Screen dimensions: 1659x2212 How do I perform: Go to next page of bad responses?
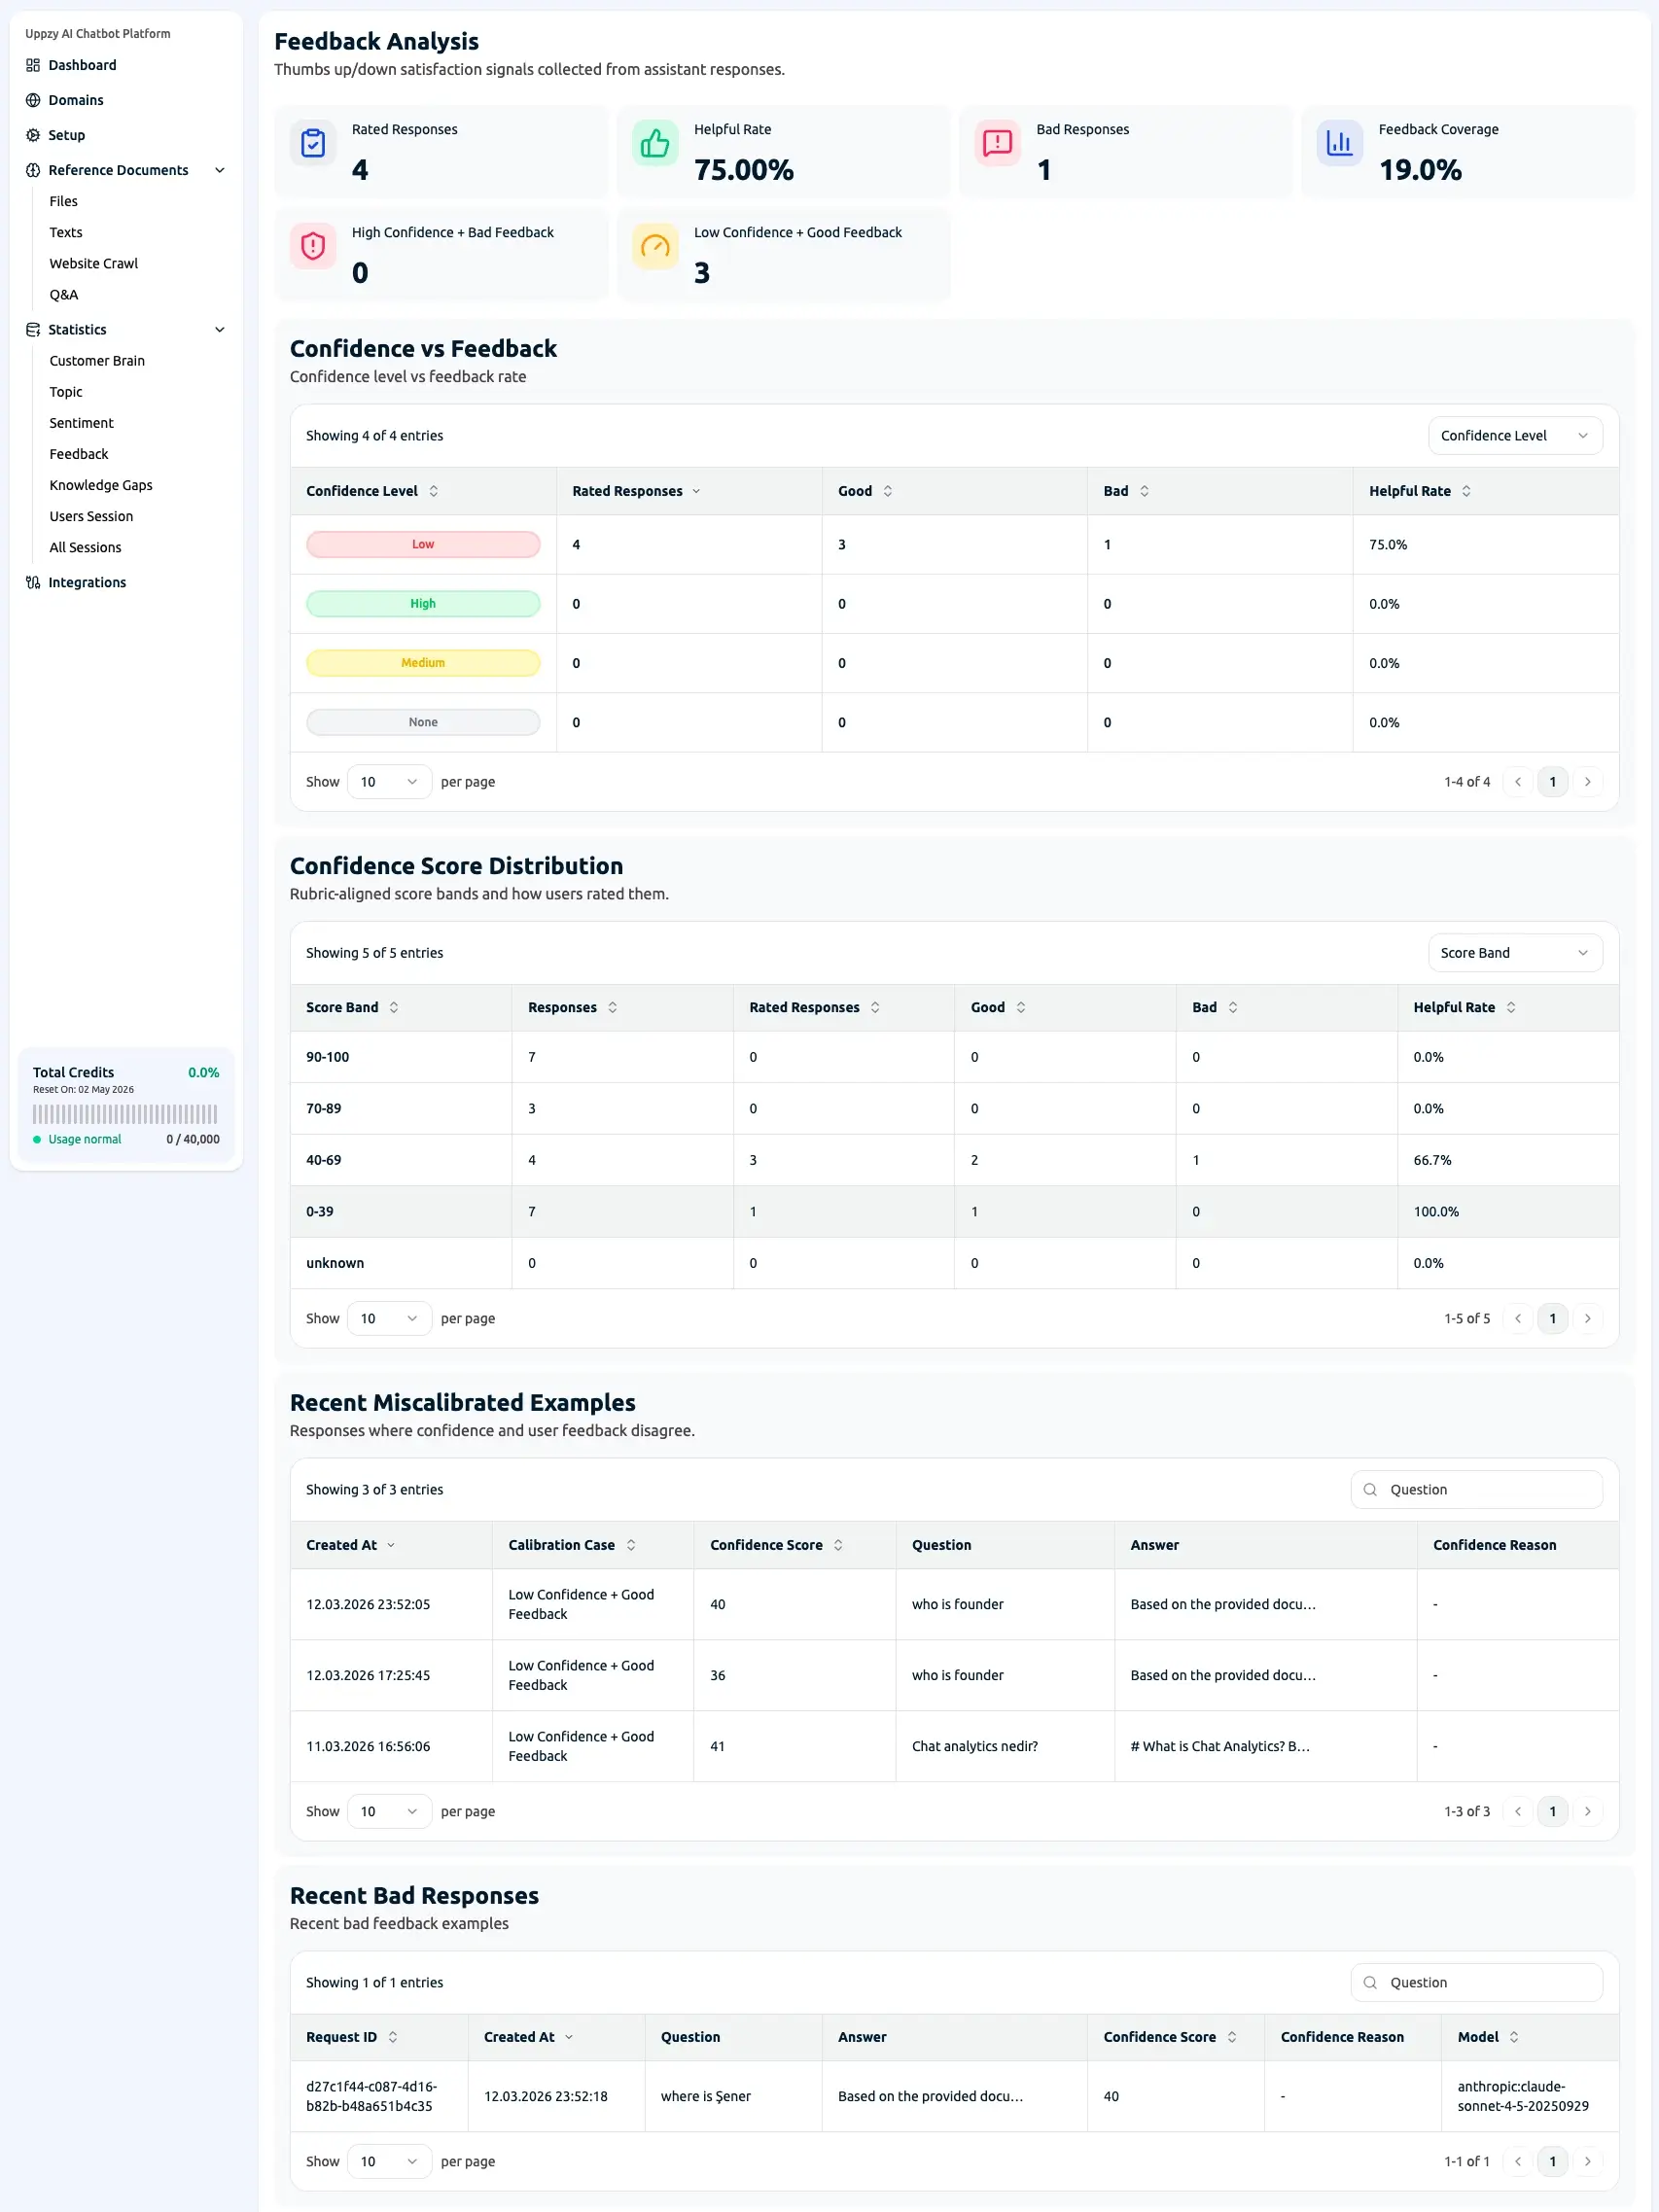coord(1587,2161)
